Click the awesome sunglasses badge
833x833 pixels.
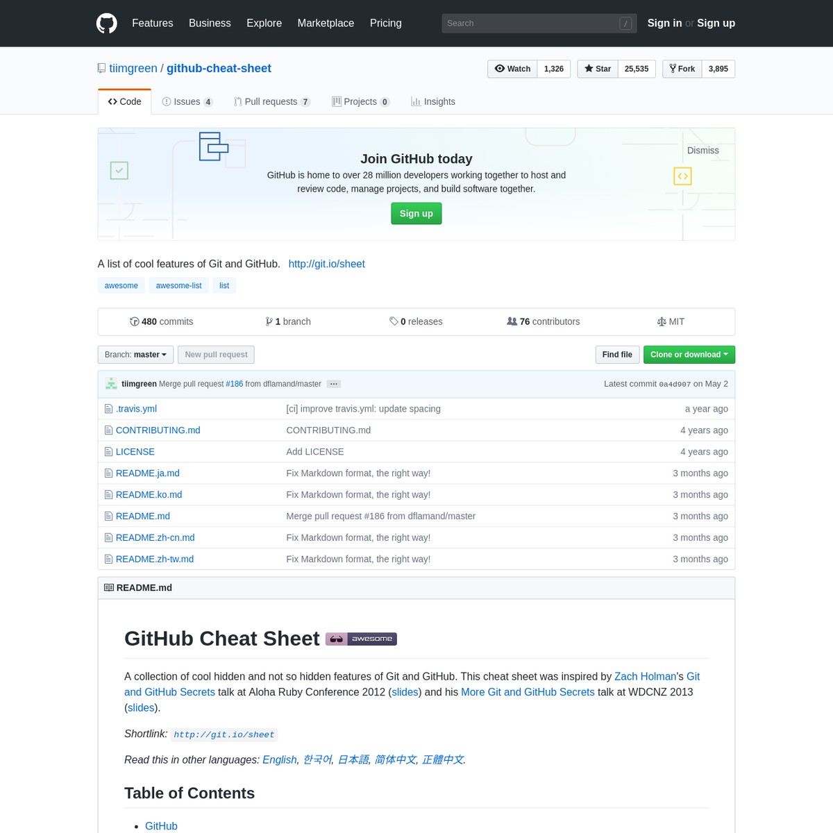361,639
